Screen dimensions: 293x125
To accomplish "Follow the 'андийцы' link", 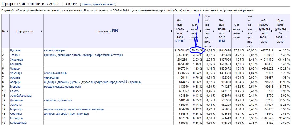I will [x=50, y=82].
